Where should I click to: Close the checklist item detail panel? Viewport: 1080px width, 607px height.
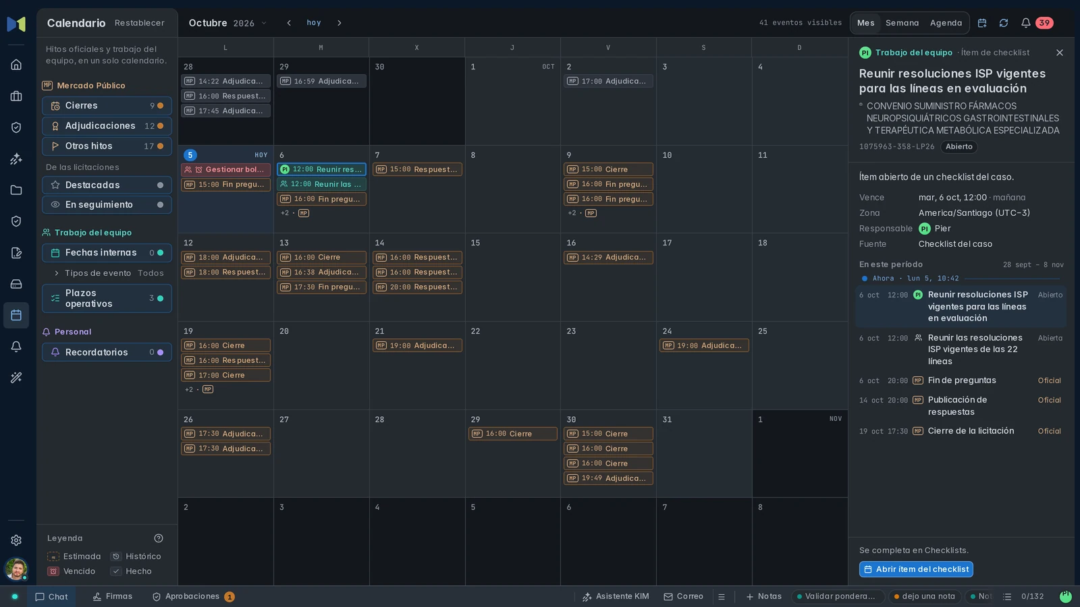pyautogui.click(x=1060, y=53)
